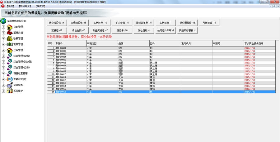This screenshot has height=142, width=280.
Task: Click the 车辆报废 -1 button
Action: coord(166,23)
